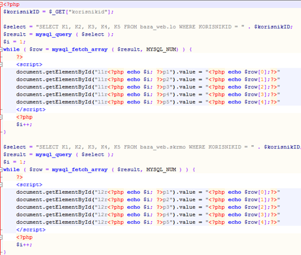The image size is (301, 255).
Task: Collapse the first <script> block fold marker
Action: [1, 64]
